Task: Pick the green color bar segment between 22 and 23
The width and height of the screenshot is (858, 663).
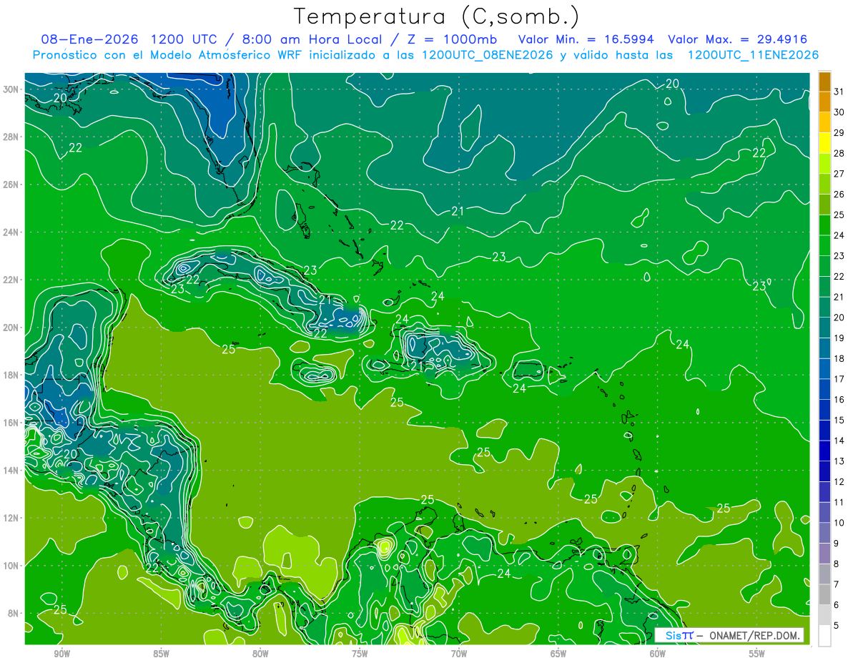Action: click(x=824, y=266)
